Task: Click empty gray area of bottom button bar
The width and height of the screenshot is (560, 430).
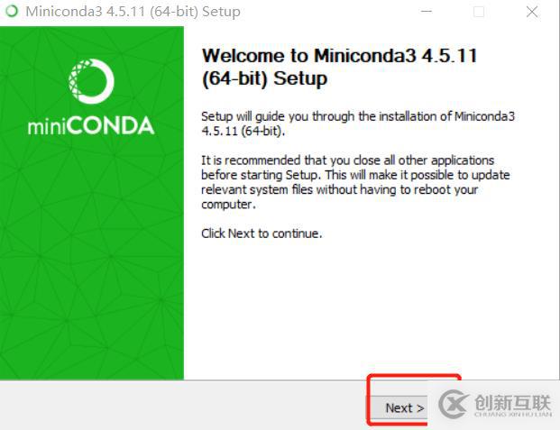Action: click(180, 406)
